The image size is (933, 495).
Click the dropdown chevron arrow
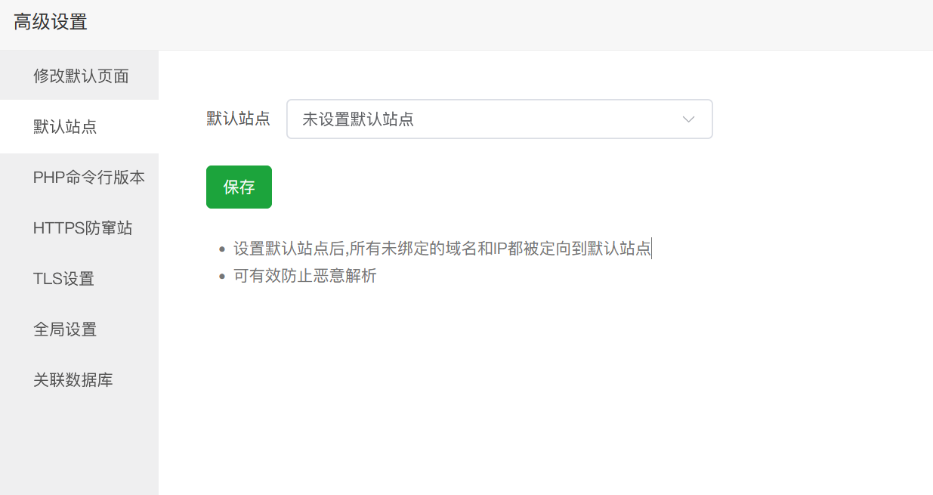[x=688, y=119]
